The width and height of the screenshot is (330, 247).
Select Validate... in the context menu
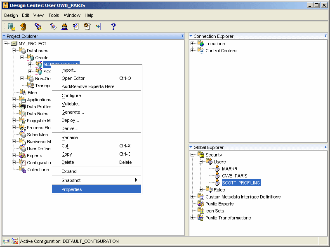[x=71, y=104]
